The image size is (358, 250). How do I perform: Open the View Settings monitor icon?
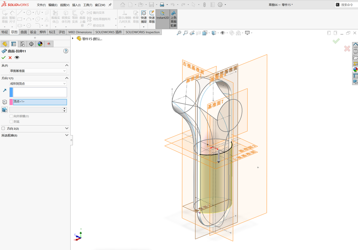[247, 33]
